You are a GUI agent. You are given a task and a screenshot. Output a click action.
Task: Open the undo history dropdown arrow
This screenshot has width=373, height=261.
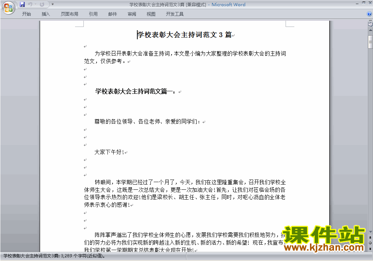click(x=35, y=4)
